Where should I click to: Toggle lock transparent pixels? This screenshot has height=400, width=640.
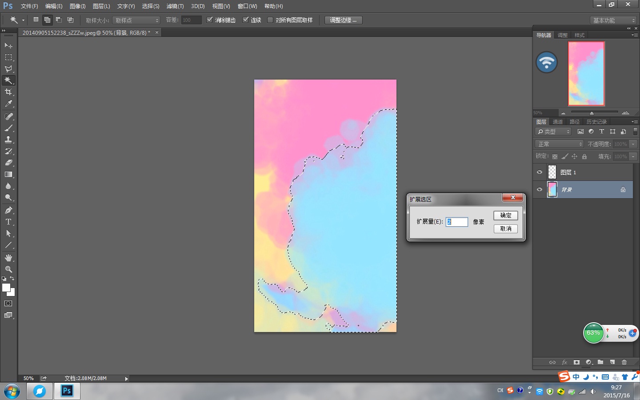[x=555, y=156]
